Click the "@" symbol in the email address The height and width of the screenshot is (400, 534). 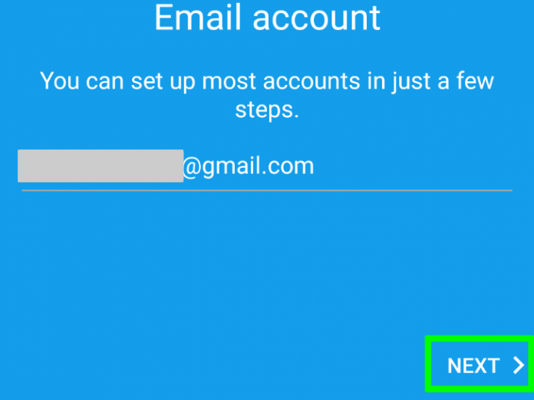pyautogui.click(x=192, y=167)
